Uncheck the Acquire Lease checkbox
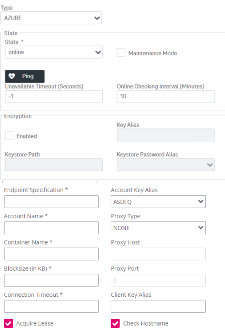 (9, 323)
